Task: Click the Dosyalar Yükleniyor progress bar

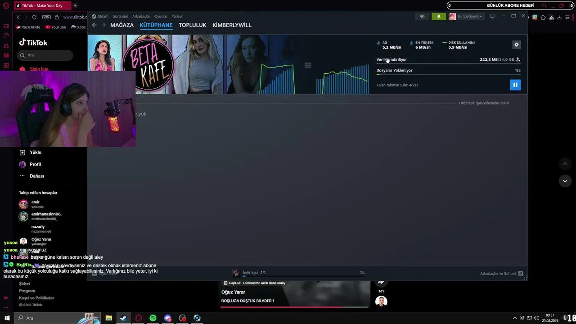Action: [x=449, y=74]
